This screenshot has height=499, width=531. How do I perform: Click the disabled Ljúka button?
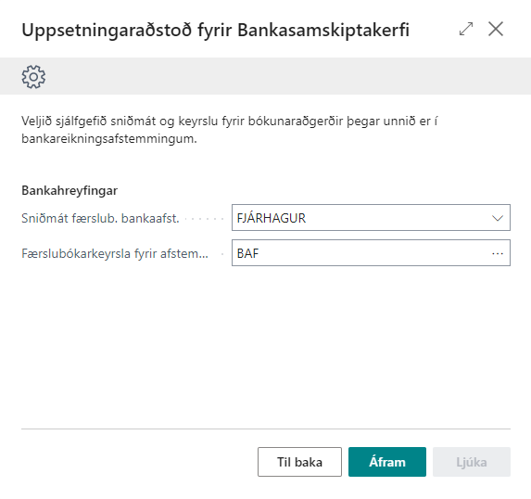pos(472,462)
